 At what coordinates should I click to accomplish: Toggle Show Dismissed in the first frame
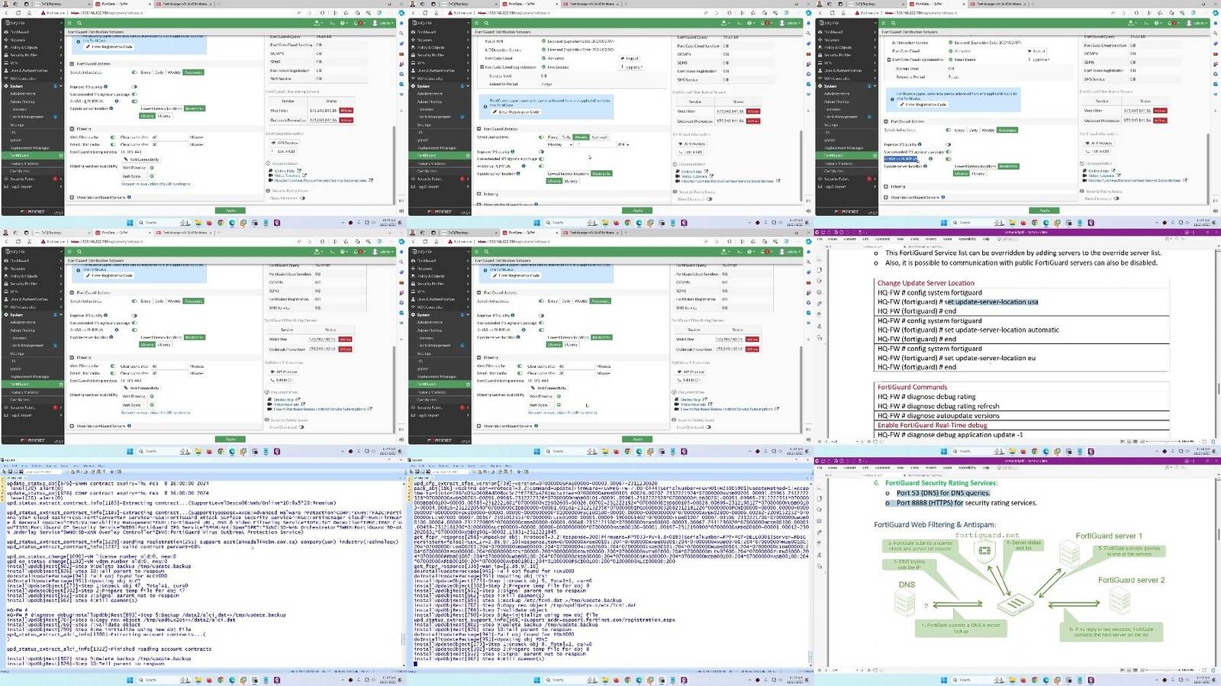[302, 198]
